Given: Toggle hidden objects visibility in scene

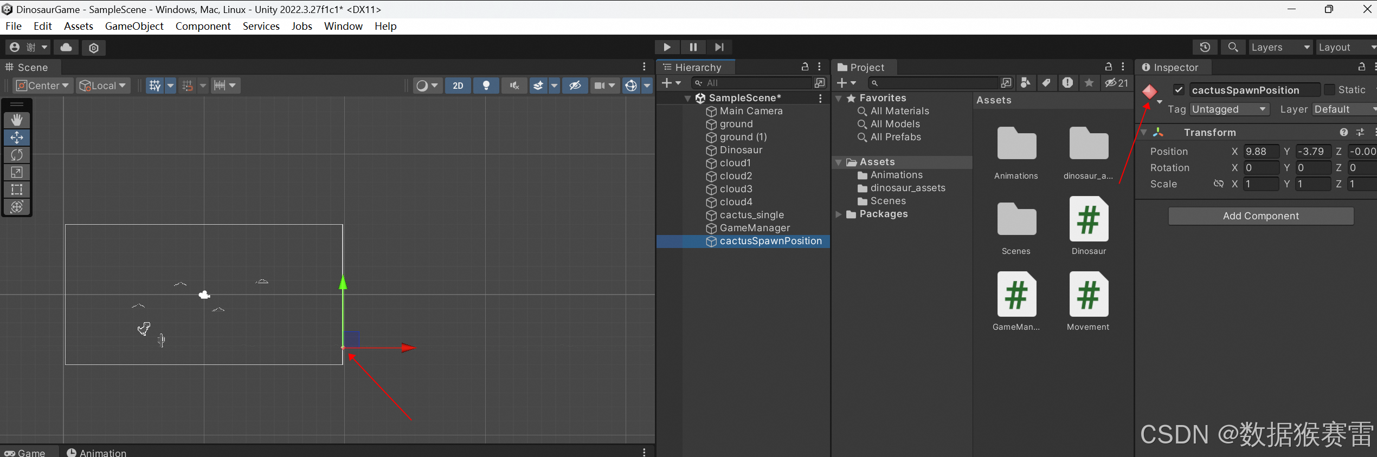Looking at the screenshot, I should (575, 86).
